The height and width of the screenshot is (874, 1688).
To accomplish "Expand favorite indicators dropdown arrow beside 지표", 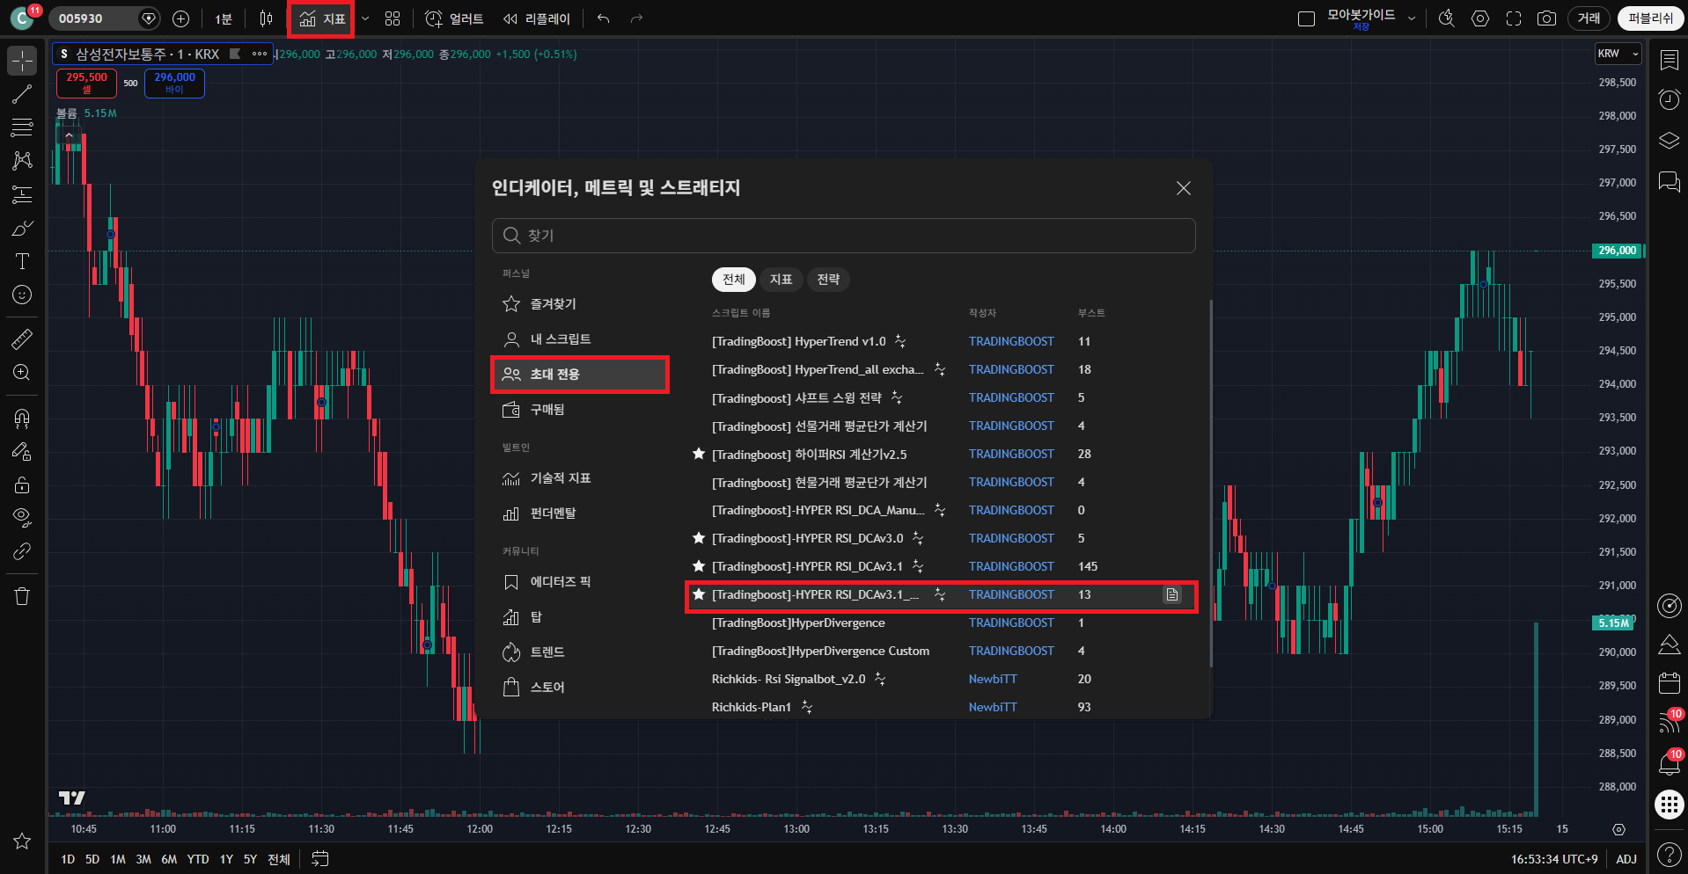I will tap(365, 18).
